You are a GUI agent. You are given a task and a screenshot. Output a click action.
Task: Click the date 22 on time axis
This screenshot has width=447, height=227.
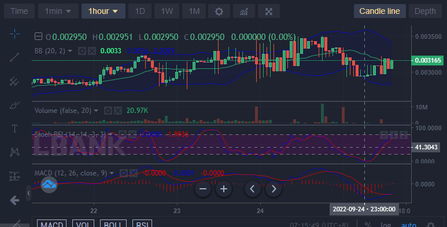[94, 211]
